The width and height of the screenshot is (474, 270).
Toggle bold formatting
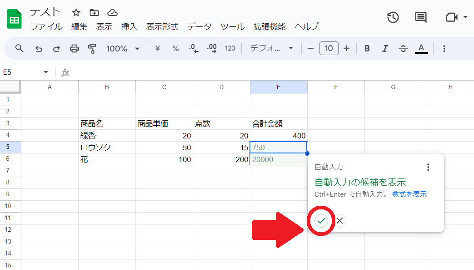tap(367, 48)
